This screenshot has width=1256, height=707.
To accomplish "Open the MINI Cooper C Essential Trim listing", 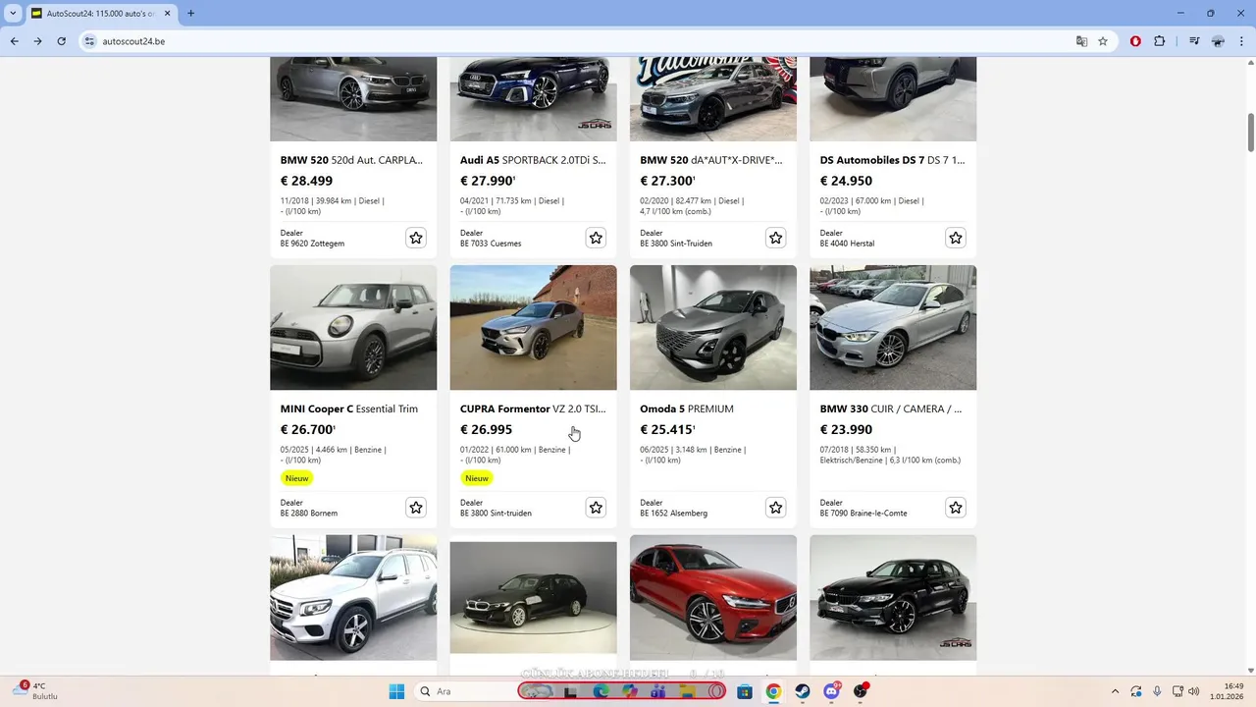I will pyautogui.click(x=349, y=408).
